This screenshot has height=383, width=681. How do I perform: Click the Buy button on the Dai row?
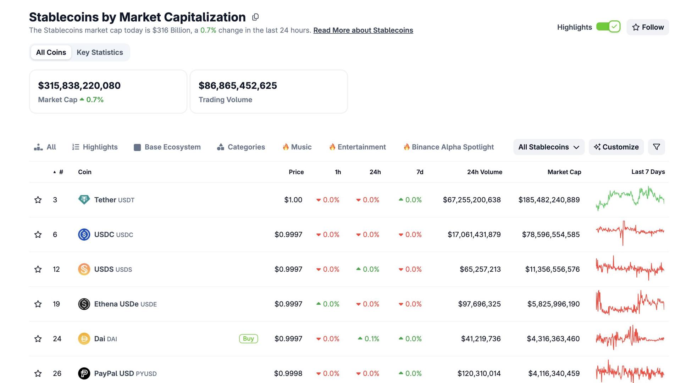[x=248, y=339]
